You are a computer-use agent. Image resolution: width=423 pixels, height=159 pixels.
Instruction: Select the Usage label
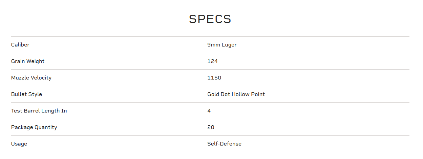19,144
